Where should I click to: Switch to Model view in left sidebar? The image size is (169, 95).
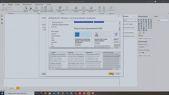[x=2, y=23]
